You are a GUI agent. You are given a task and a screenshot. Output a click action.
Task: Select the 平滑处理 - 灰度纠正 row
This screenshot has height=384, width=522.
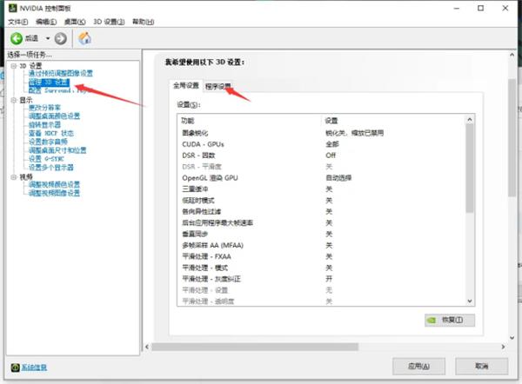click(321, 279)
